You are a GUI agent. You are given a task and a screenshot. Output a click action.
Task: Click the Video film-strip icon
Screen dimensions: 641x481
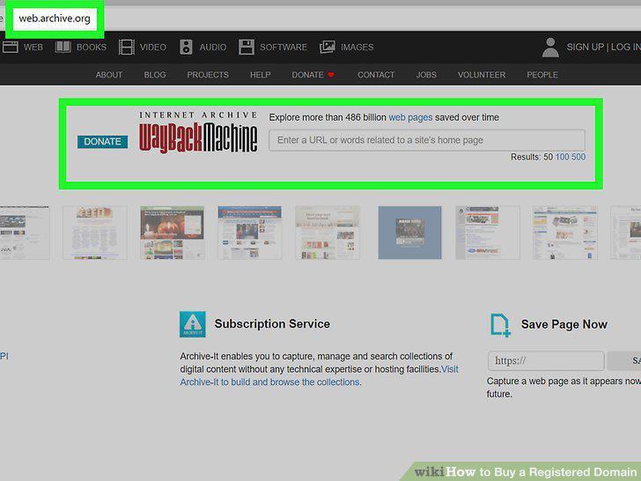[x=127, y=47]
